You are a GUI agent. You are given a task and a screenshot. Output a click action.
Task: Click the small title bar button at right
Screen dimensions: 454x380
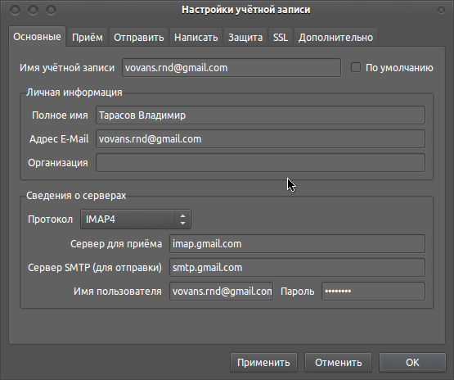pos(441,10)
